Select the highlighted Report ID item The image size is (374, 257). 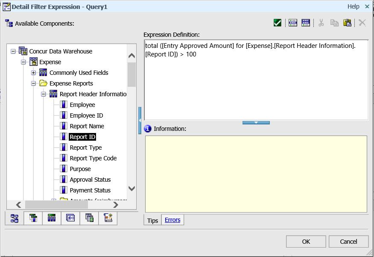82,137
